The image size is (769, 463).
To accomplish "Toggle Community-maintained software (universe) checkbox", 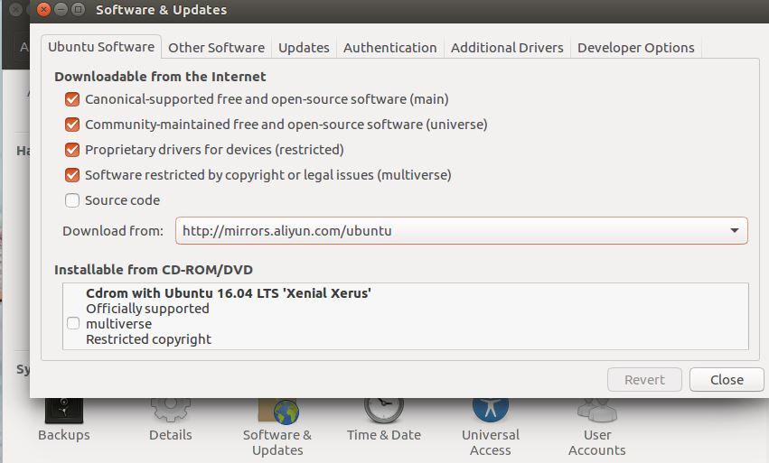I will (x=72, y=125).
